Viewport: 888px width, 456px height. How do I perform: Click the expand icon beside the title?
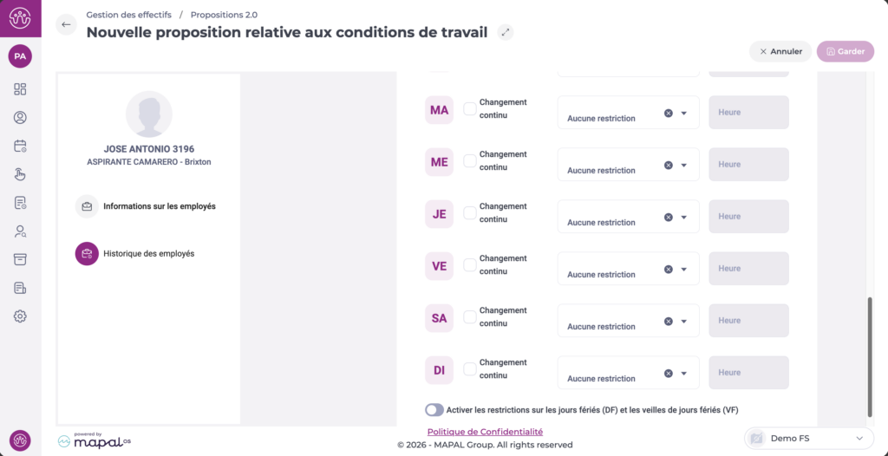(x=506, y=33)
